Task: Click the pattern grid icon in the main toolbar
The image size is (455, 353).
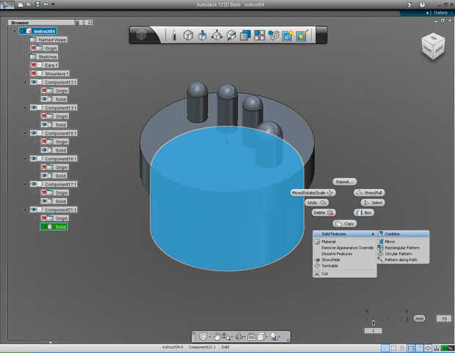Action: click(x=259, y=34)
